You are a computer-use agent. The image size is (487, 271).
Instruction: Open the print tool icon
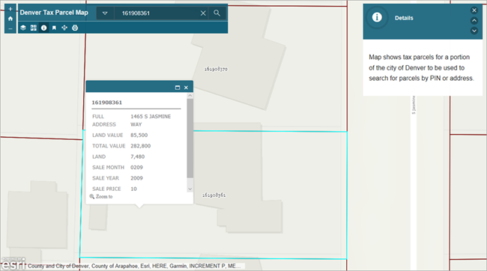tap(75, 28)
